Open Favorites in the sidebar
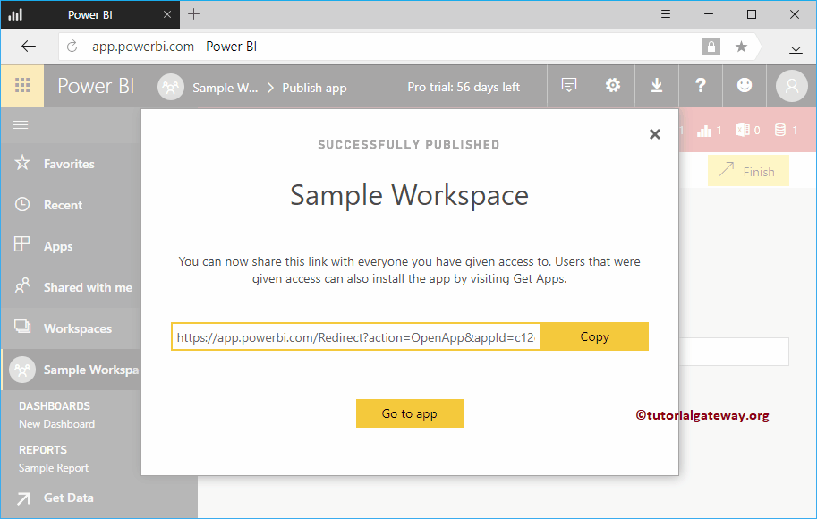The image size is (817, 519). click(x=68, y=164)
